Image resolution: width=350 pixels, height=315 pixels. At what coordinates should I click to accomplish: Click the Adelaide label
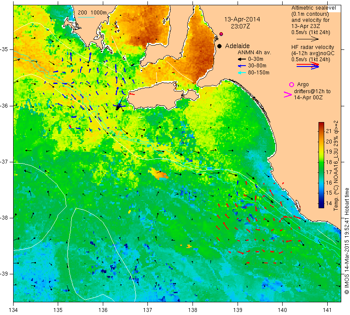coord(237,46)
